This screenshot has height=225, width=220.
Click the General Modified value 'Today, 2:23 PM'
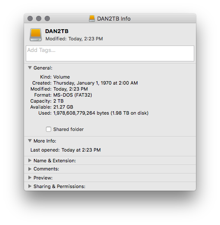[70, 89]
